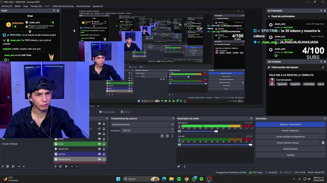
Task: Open the Desvanecimiento transition dropdown
Action: coord(143,125)
